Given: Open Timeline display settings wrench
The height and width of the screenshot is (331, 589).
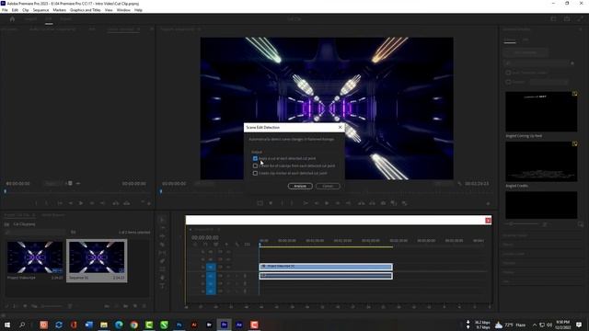Looking at the screenshot, I should tap(237, 245).
